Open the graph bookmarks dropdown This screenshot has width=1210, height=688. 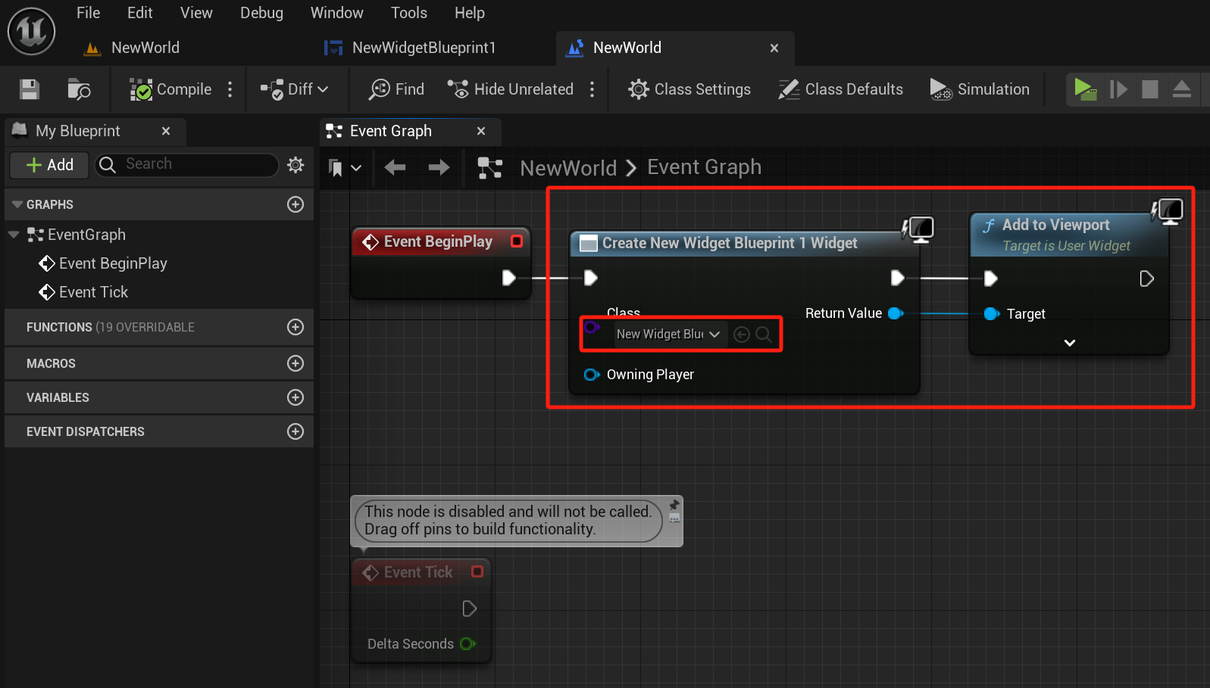click(x=345, y=168)
